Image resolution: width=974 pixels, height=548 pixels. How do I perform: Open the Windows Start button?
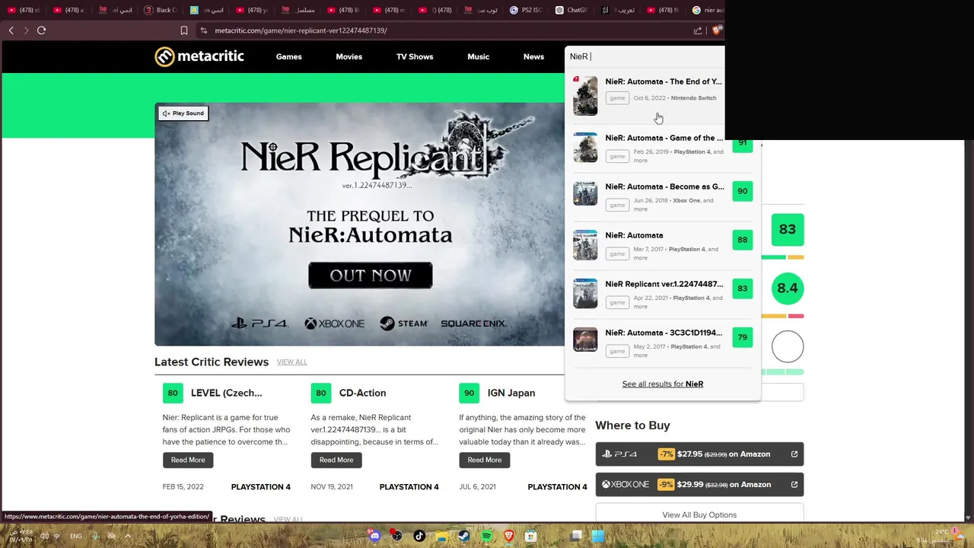pyautogui.click(x=598, y=536)
